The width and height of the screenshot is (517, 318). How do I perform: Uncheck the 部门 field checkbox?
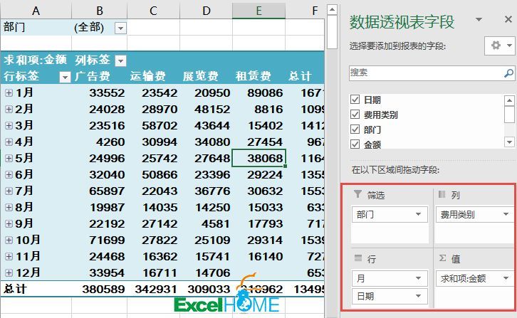coord(355,129)
